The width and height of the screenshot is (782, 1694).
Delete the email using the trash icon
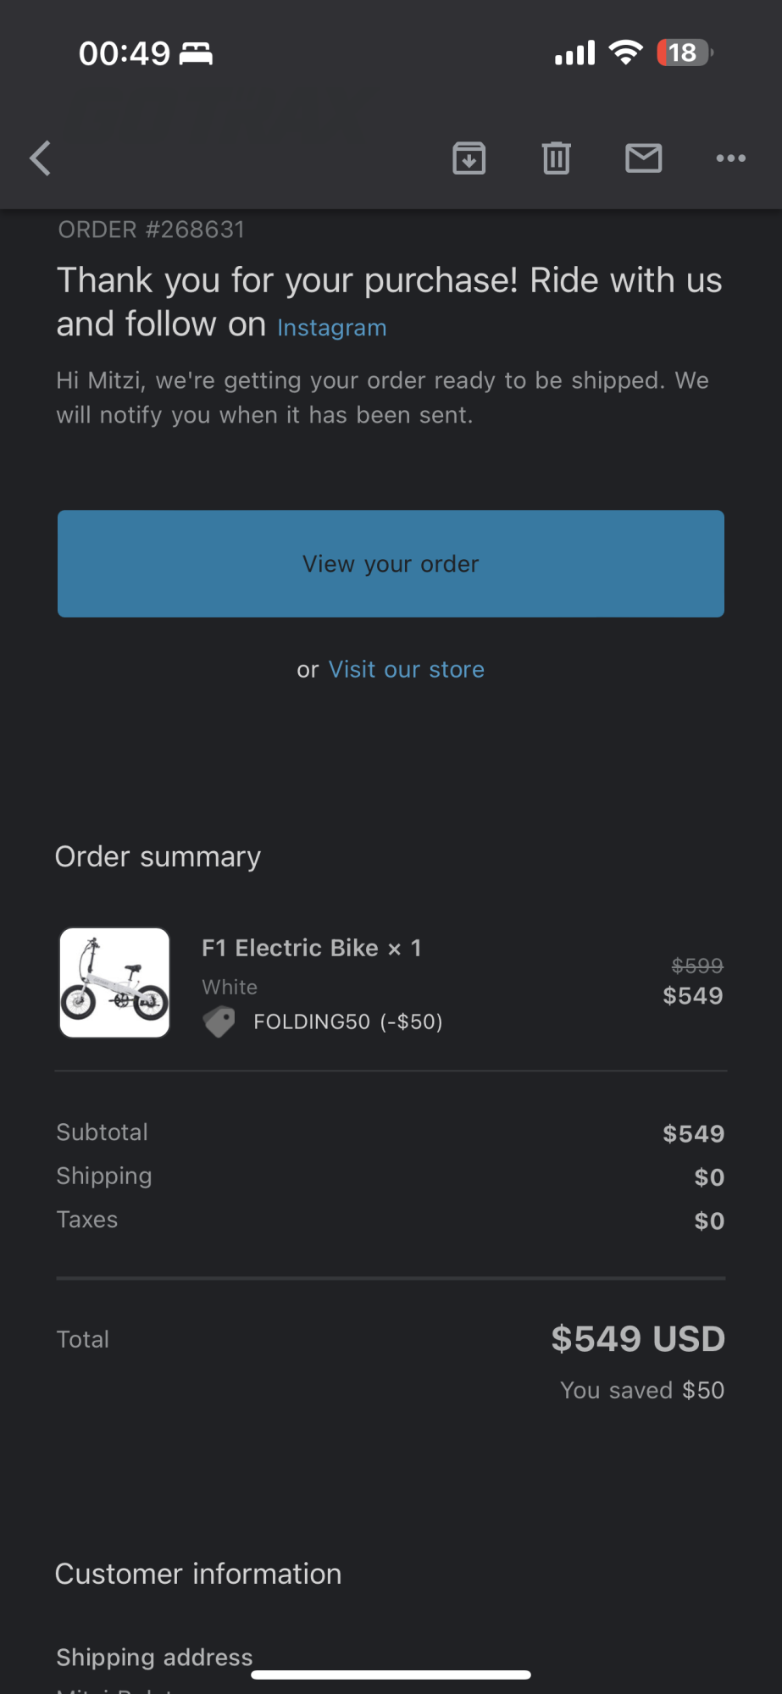click(x=556, y=158)
